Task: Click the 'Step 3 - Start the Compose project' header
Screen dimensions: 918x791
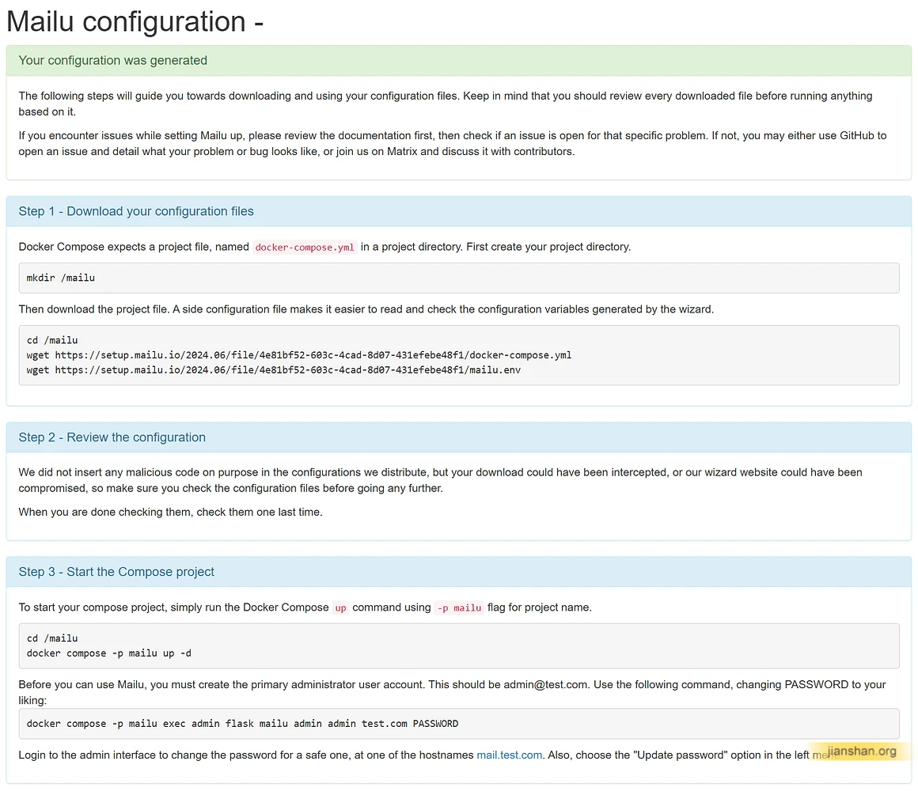Action: tap(116, 572)
